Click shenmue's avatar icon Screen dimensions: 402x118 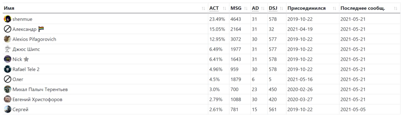pyautogui.click(x=8, y=19)
